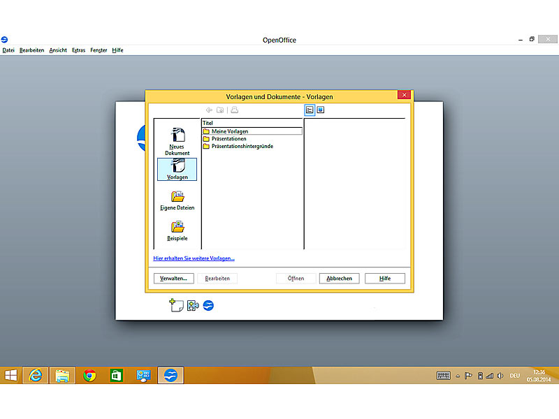Screen dimensions: 559x419
Task: Click the new template icon in Start Center
Action: pos(176,305)
